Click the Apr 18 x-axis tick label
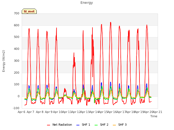 coord(130,112)
